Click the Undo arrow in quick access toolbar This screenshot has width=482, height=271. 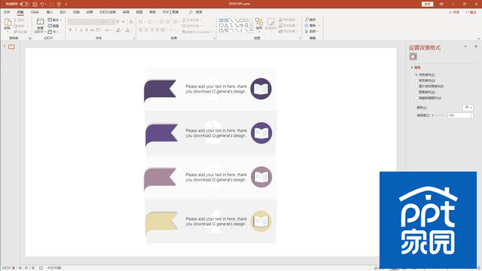click(x=42, y=4)
